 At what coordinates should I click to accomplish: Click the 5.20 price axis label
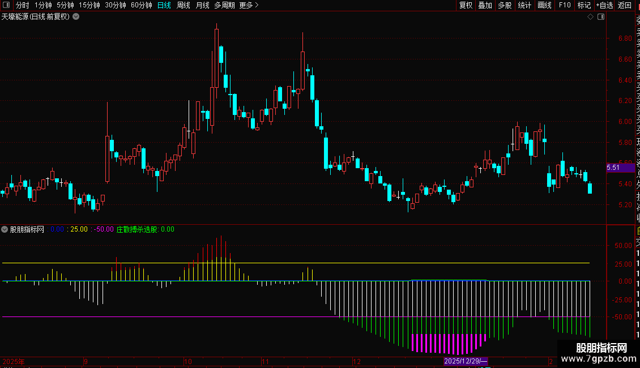click(625, 205)
